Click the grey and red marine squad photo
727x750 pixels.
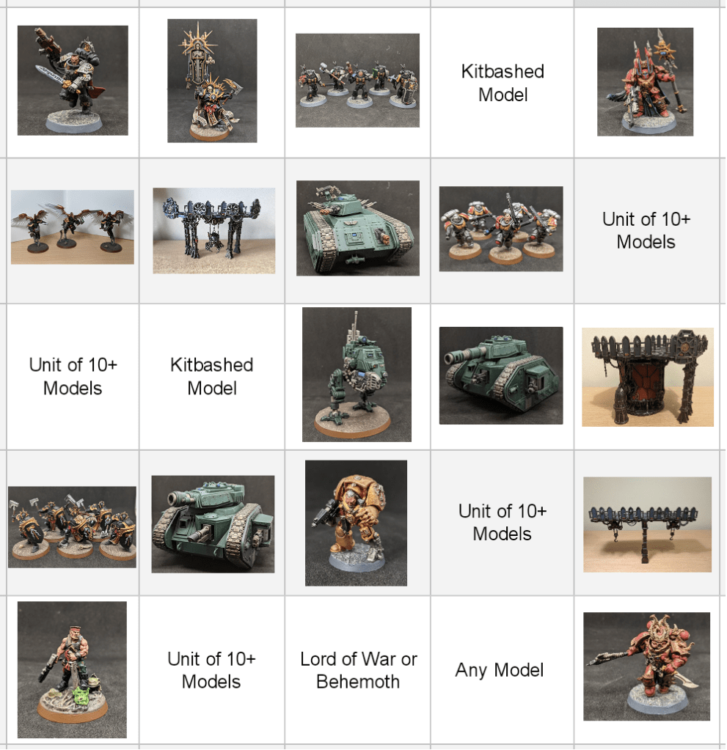pos(501,229)
